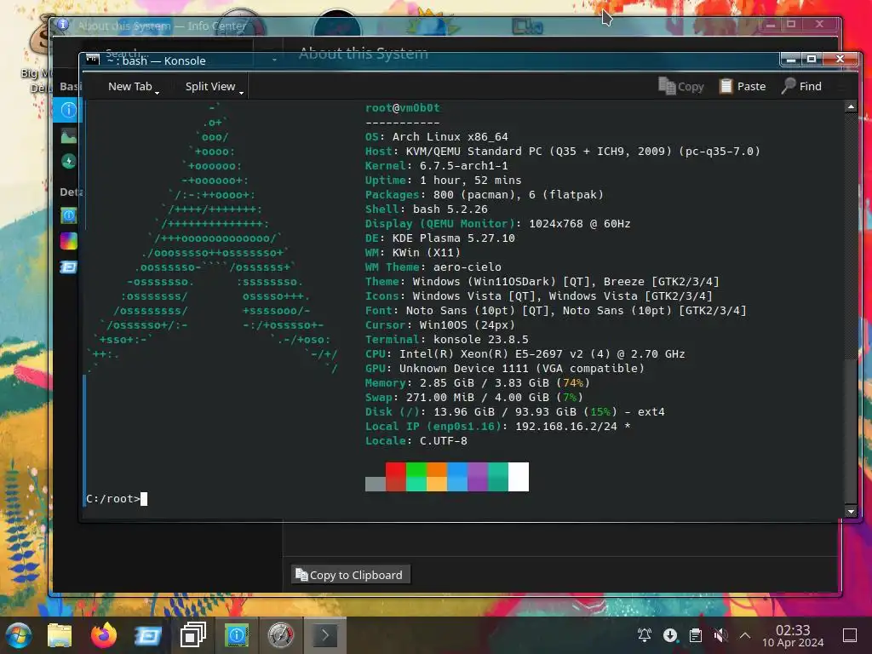The width and height of the screenshot is (872, 654).
Task: Click the Konsole terminal icon in title bar
Action: pos(93,59)
